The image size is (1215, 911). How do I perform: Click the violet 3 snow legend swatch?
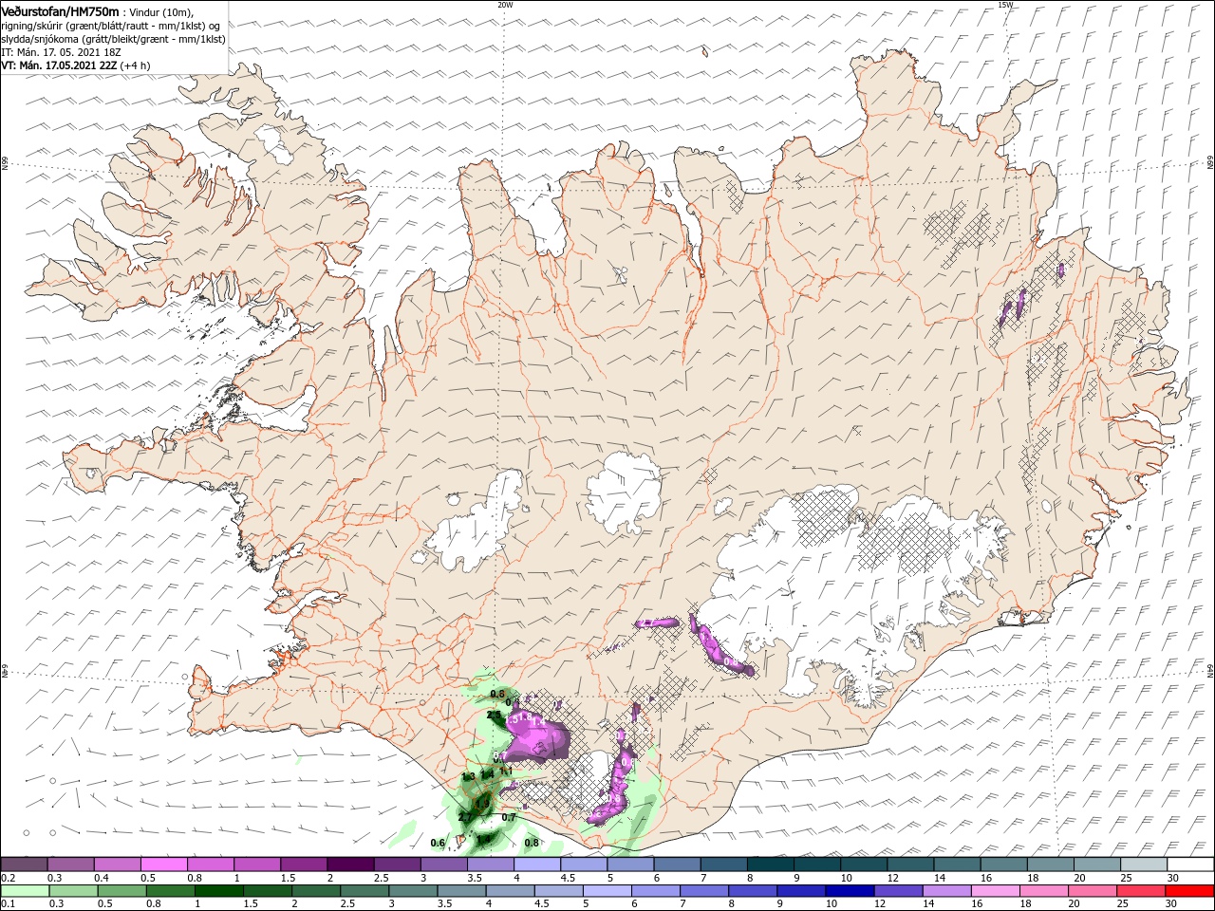[x=442, y=864]
